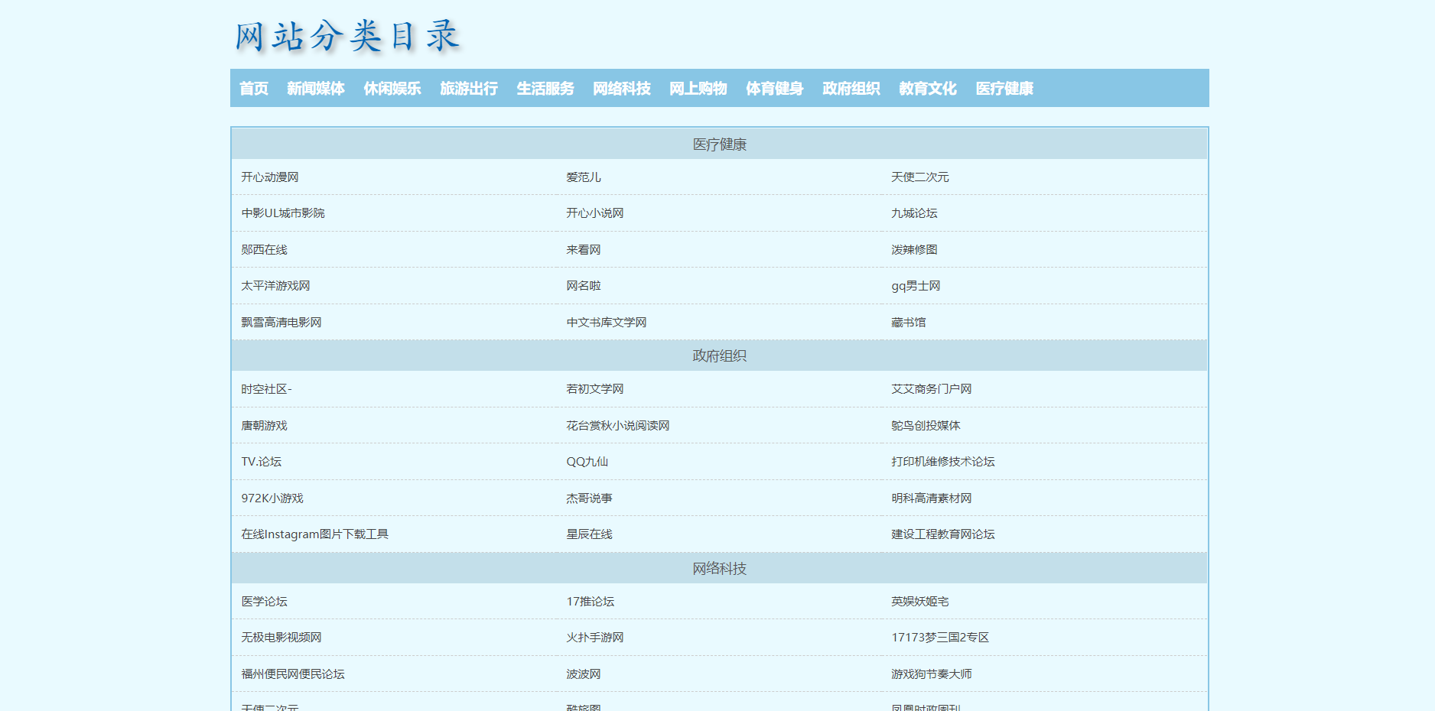Click 医疗健康 in the top nav

(x=1004, y=89)
